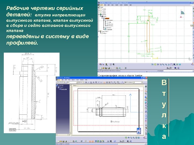
Task: Click Zoom Out icon in Sketcher window
Action: pyautogui.click(x=166, y=64)
